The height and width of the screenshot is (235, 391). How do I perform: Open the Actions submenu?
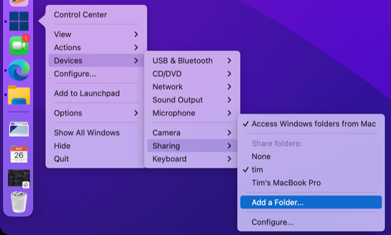pos(96,47)
